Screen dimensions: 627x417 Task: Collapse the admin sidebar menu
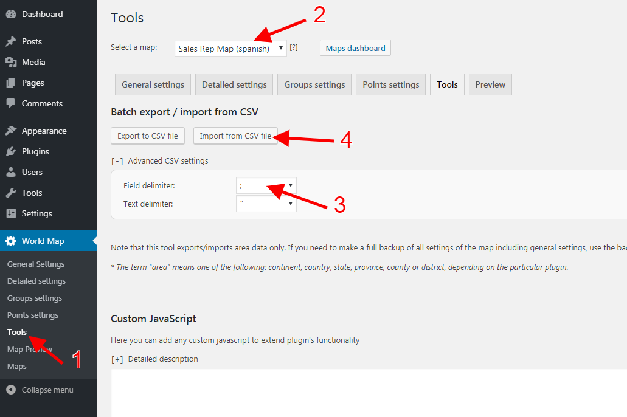pyautogui.click(x=40, y=390)
